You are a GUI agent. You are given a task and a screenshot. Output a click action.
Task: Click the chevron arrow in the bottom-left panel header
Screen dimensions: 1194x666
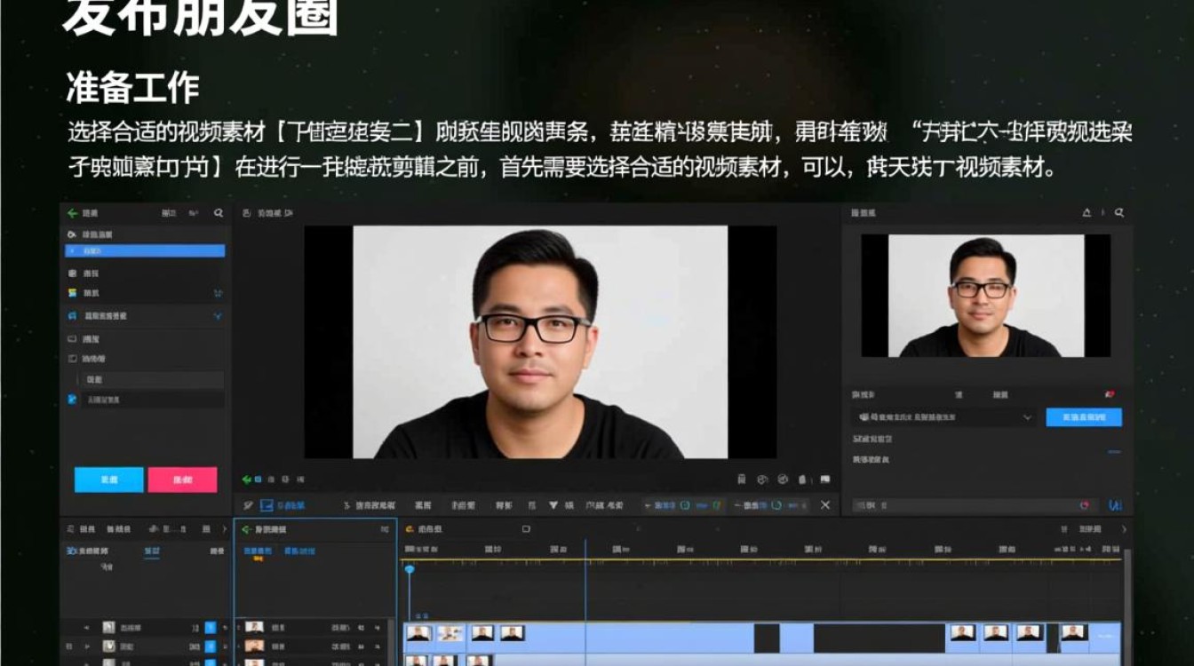pos(225,529)
